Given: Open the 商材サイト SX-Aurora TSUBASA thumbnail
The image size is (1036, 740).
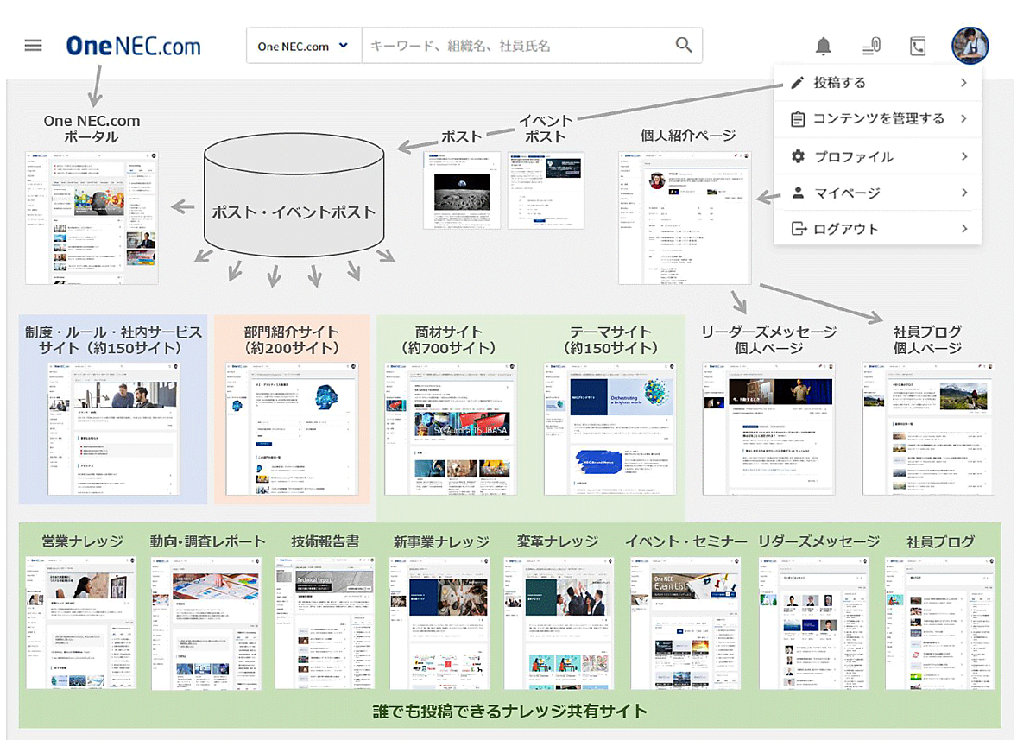Looking at the screenshot, I should point(450,428).
